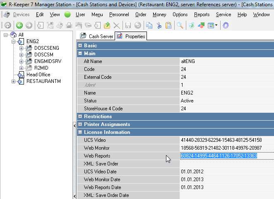Select Head Office in the tree
This screenshot has height=199, width=274.
click(x=38, y=75)
